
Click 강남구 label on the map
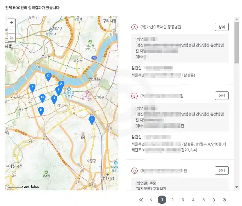pyautogui.click(x=62, y=105)
